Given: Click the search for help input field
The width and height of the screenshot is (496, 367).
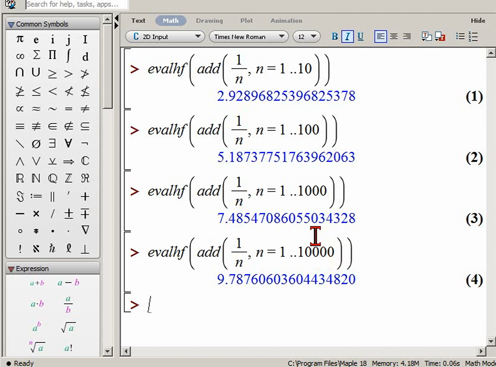Looking at the screenshot, I should [76, 4].
